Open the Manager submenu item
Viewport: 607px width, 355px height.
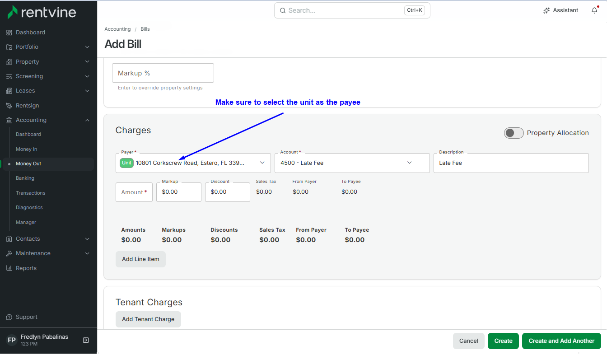(26, 222)
